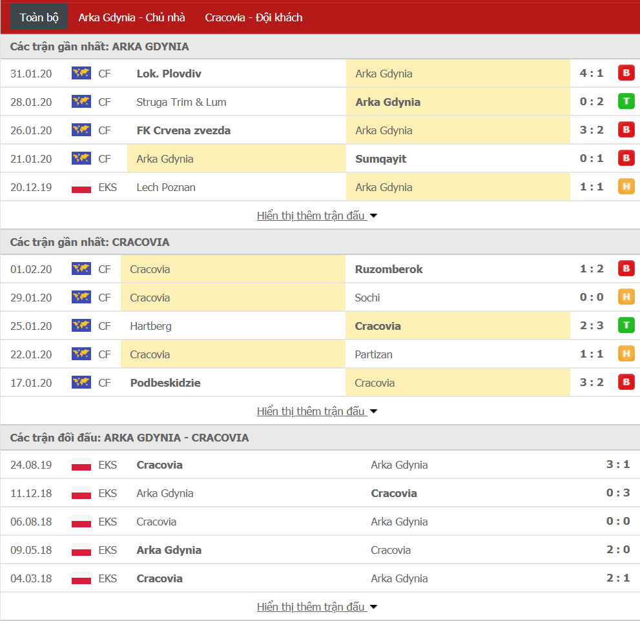This screenshot has width=640, height=621.
Task: Click the Podbeskidzie team name
Action: click(x=165, y=383)
